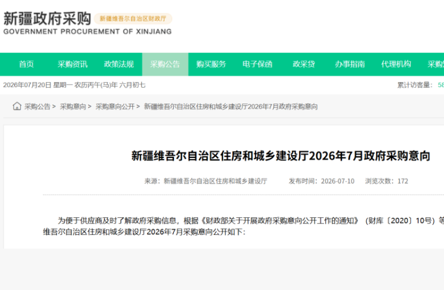Open the 代理机构 navigation item
The image size is (444, 290).
tap(396, 65)
